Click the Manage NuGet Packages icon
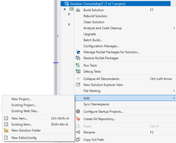This screenshot has height=143, width=176. tap(78, 52)
